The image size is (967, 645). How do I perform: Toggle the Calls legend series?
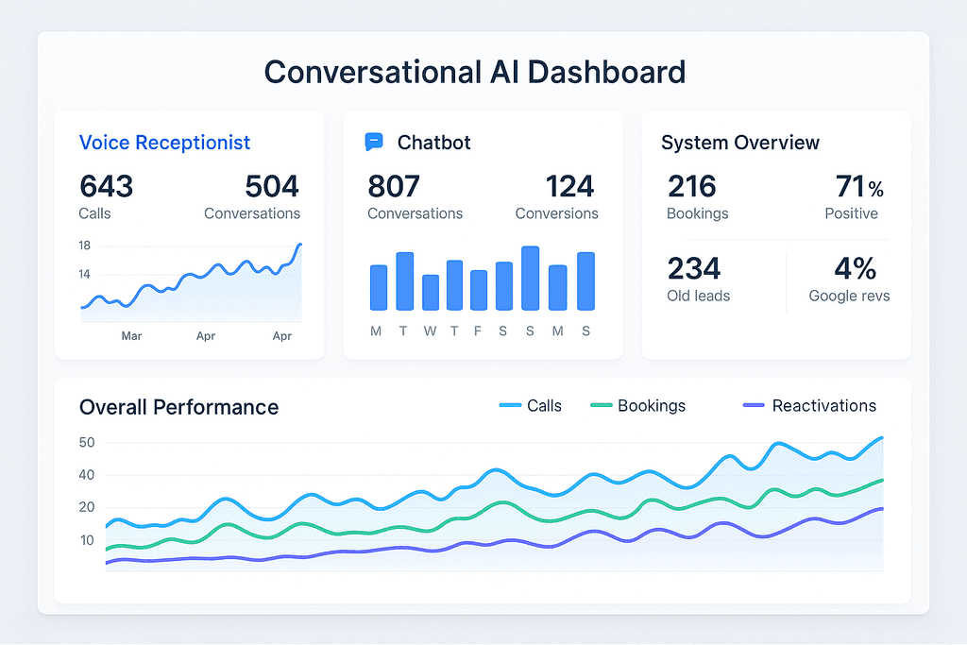point(531,406)
